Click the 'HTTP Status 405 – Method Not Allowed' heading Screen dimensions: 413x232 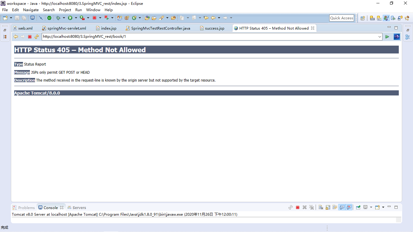(x=80, y=50)
